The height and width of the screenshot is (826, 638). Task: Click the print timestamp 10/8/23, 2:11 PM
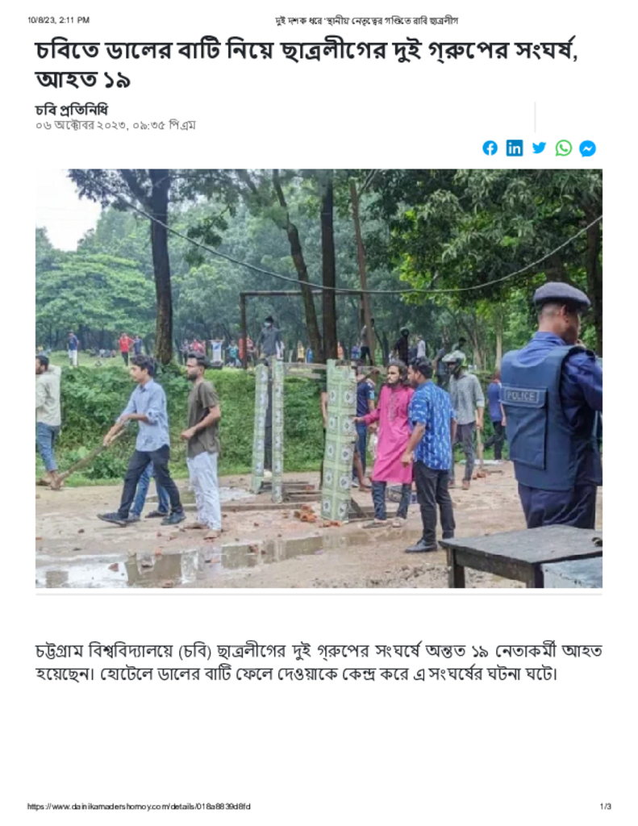(x=59, y=20)
